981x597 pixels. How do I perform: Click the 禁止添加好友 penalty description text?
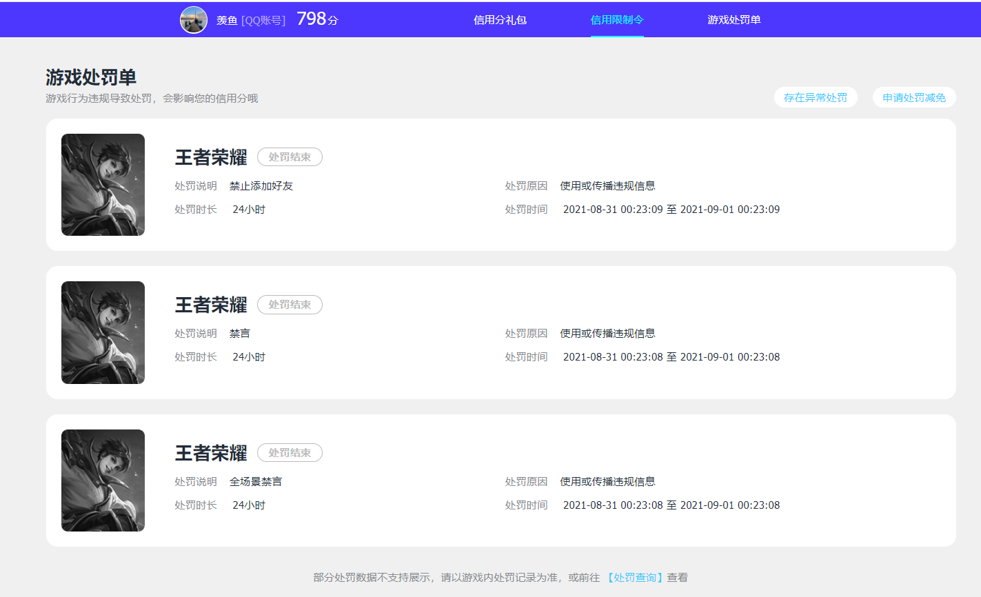[x=261, y=185]
